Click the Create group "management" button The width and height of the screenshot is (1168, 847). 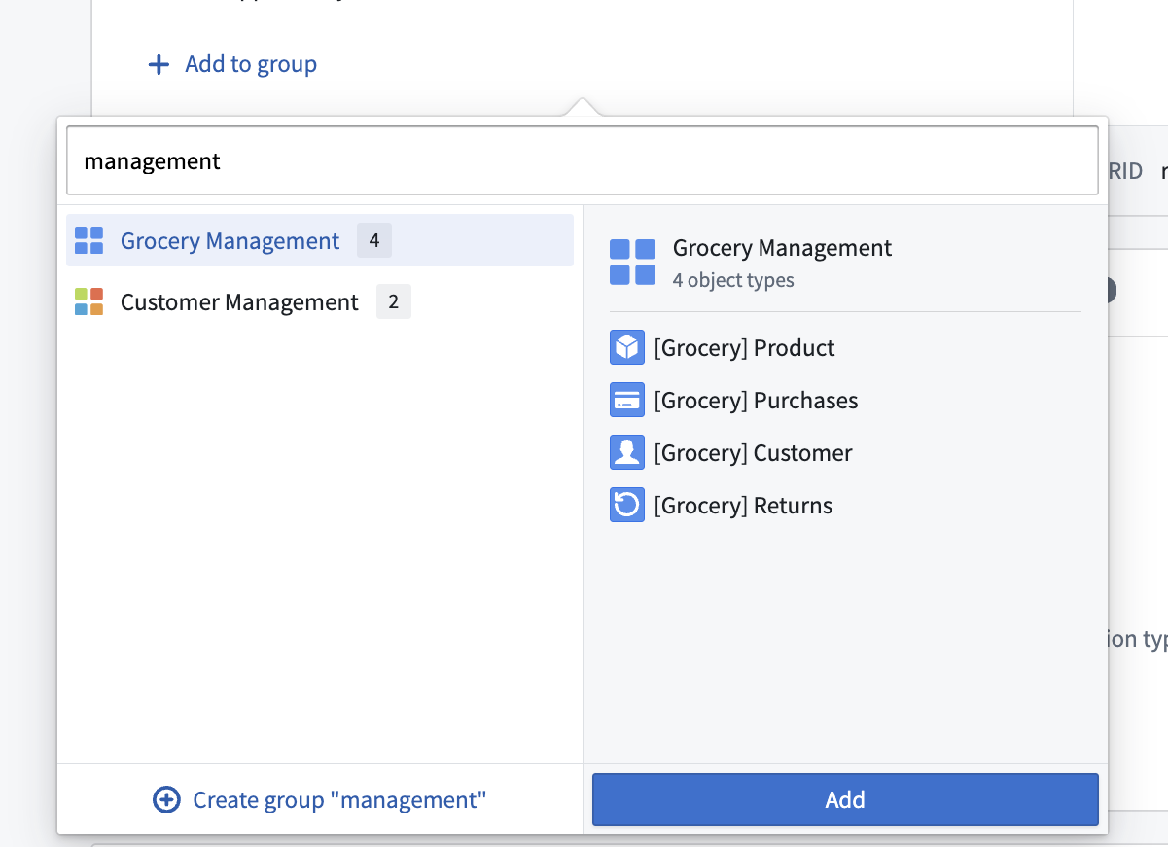320,799
